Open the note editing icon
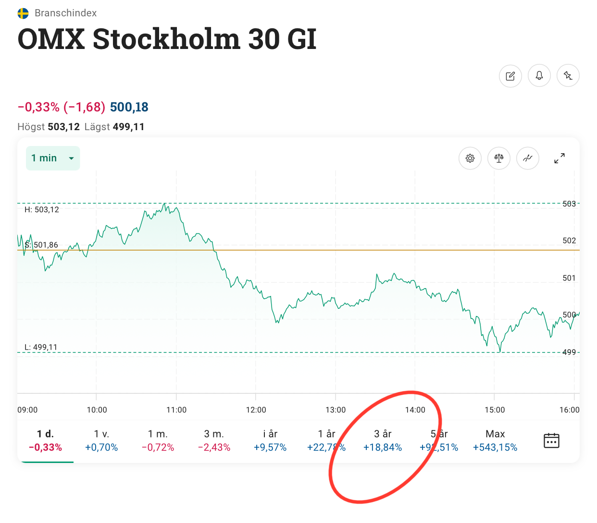Image resolution: width=597 pixels, height=523 pixels. click(510, 76)
